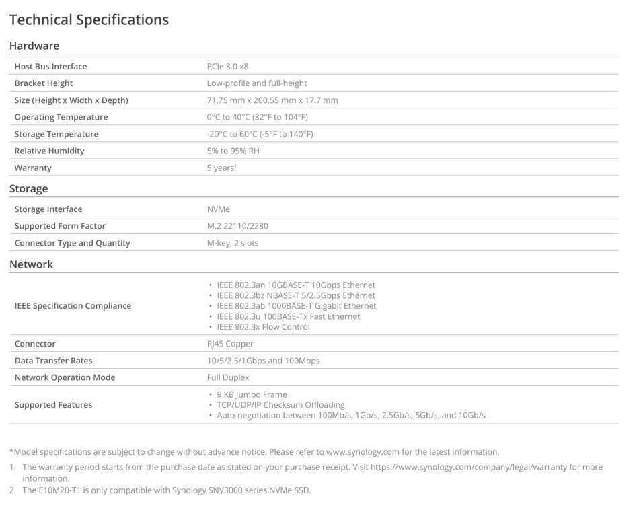Screen dimensions: 639x510
Task: Click the PCIe 3.0 x8 value
Action: (x=227, y=66)
